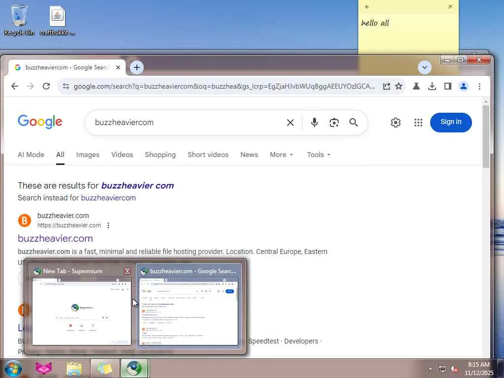The width and height of the screenshot is (504, 378).
Task: Search instead for buzzheaviercom link
Action: point(108,198)
